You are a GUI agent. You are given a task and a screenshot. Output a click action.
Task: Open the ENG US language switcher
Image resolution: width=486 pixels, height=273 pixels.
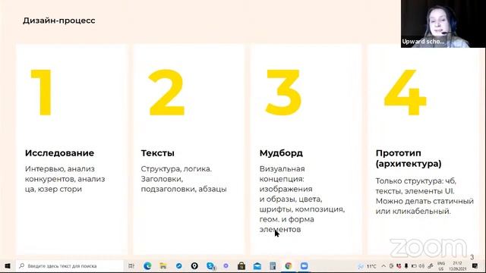[x=441, y=266]
